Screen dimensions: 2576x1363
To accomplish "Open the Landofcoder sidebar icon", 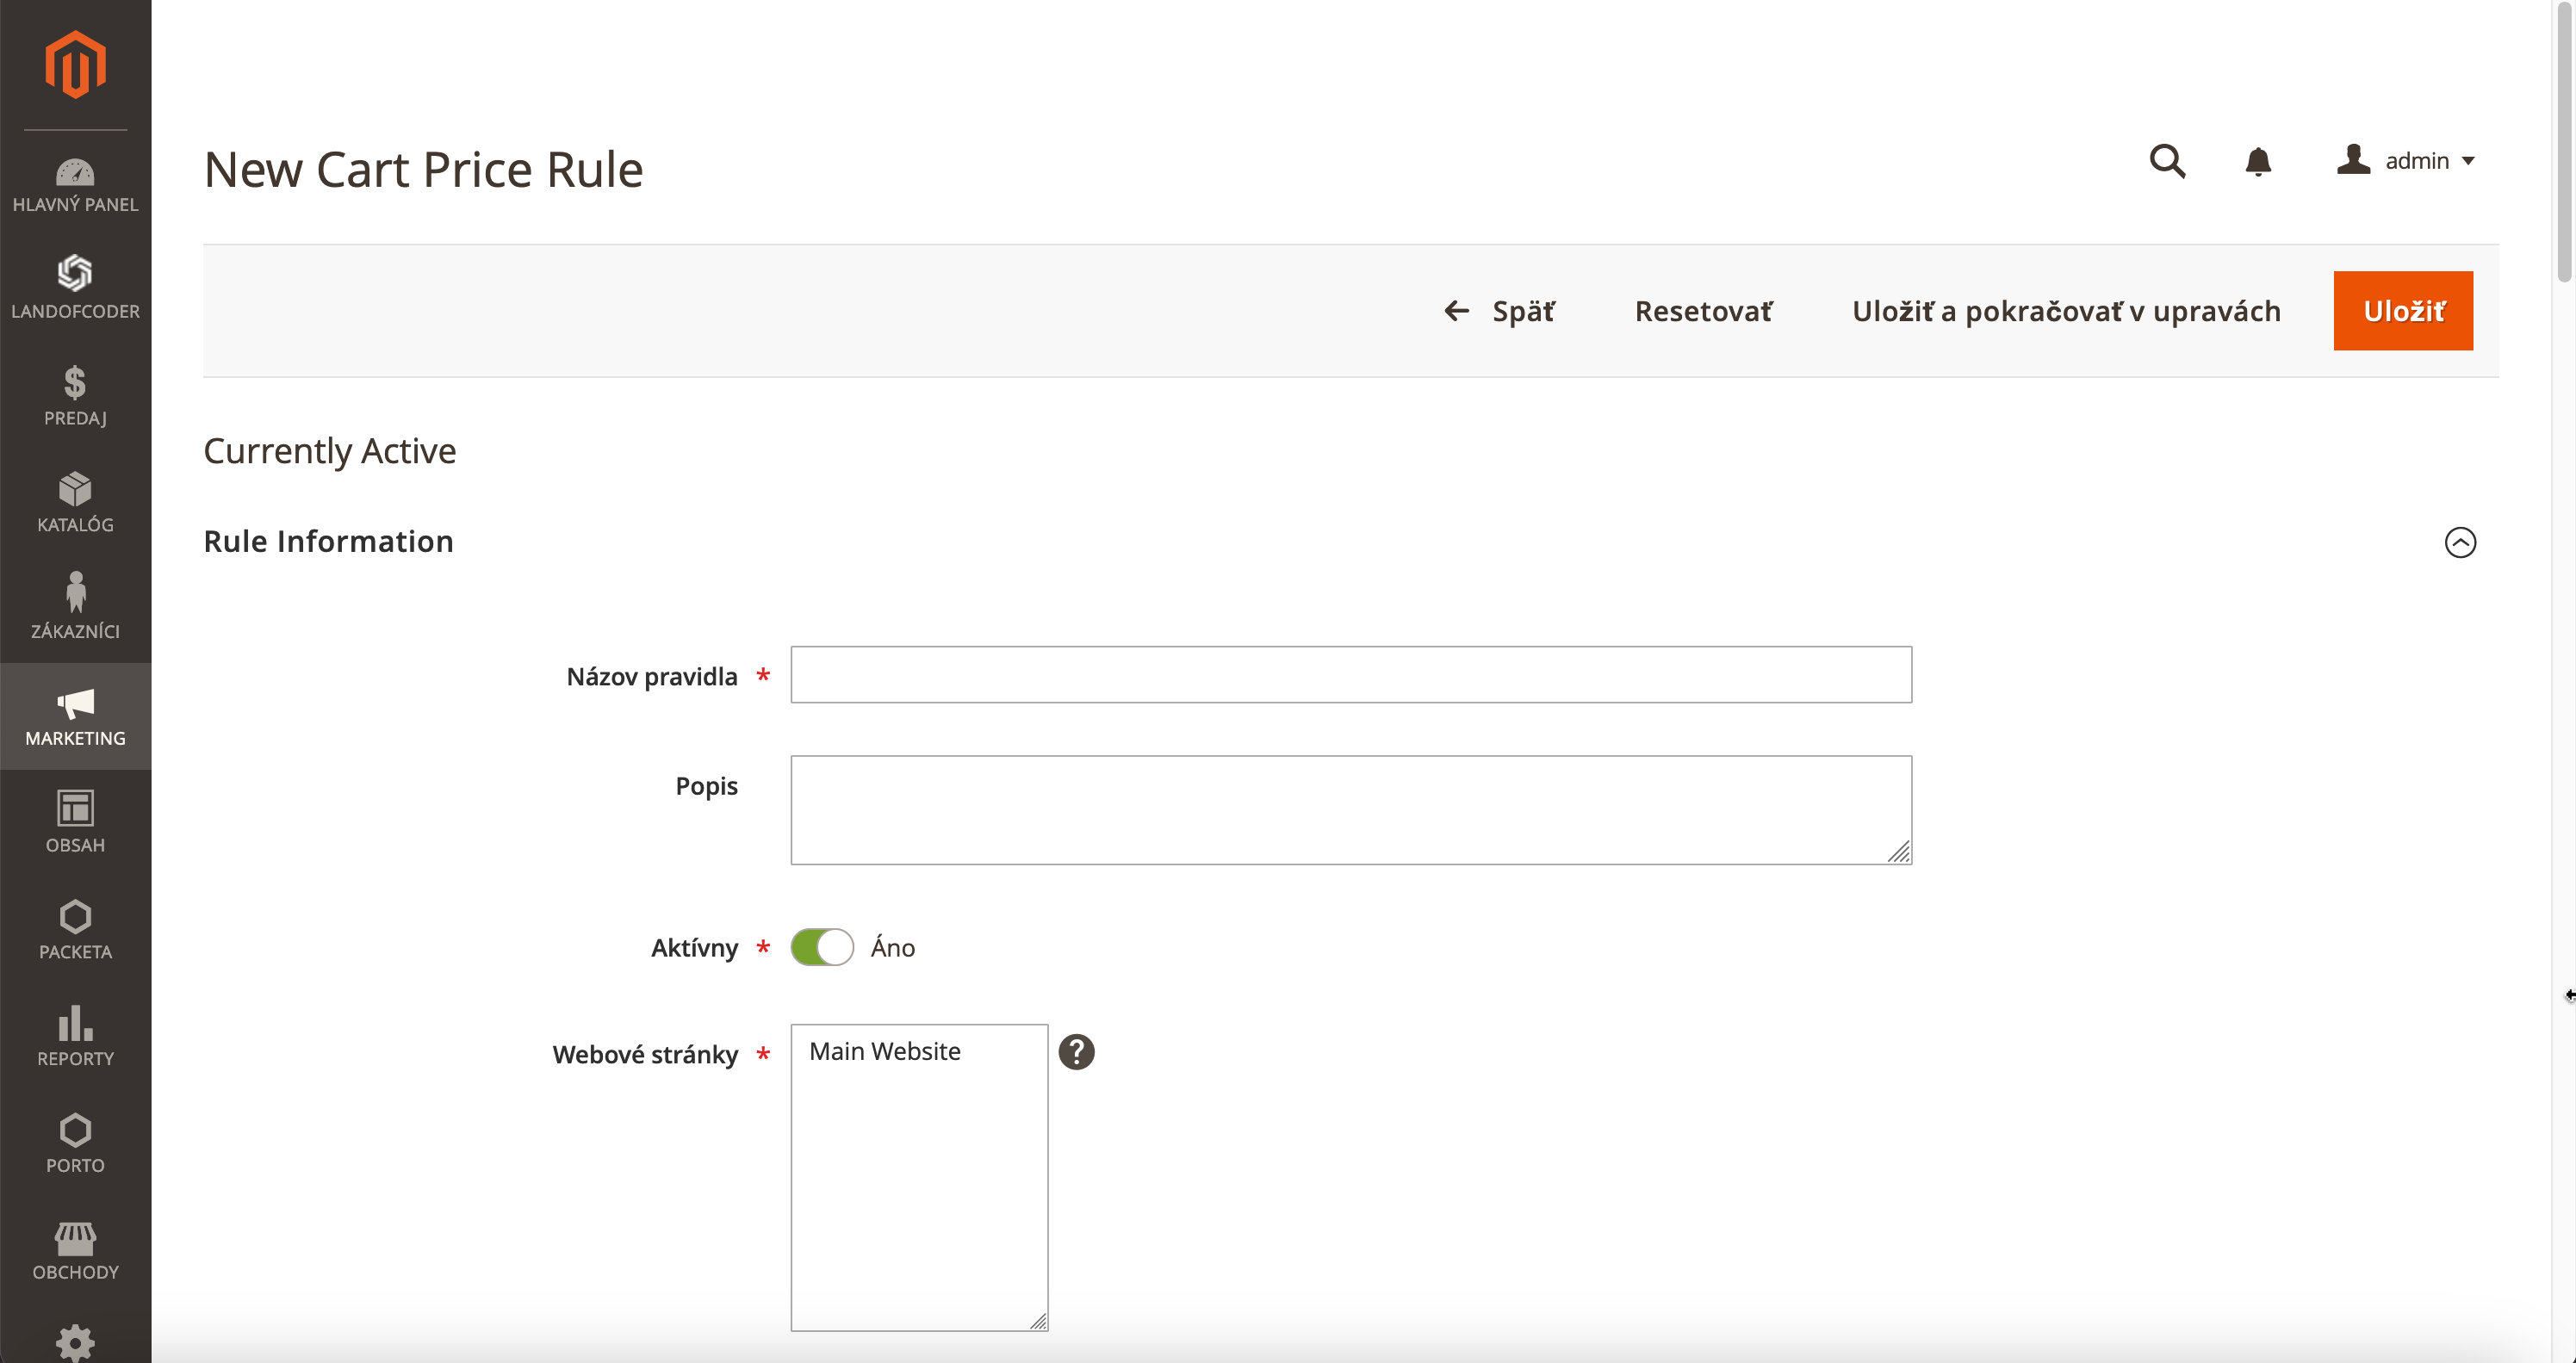I will [75, 273].
